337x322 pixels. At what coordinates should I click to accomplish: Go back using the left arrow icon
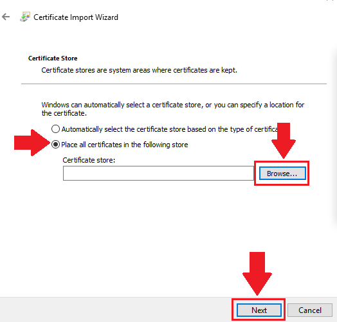click(6, 17)
